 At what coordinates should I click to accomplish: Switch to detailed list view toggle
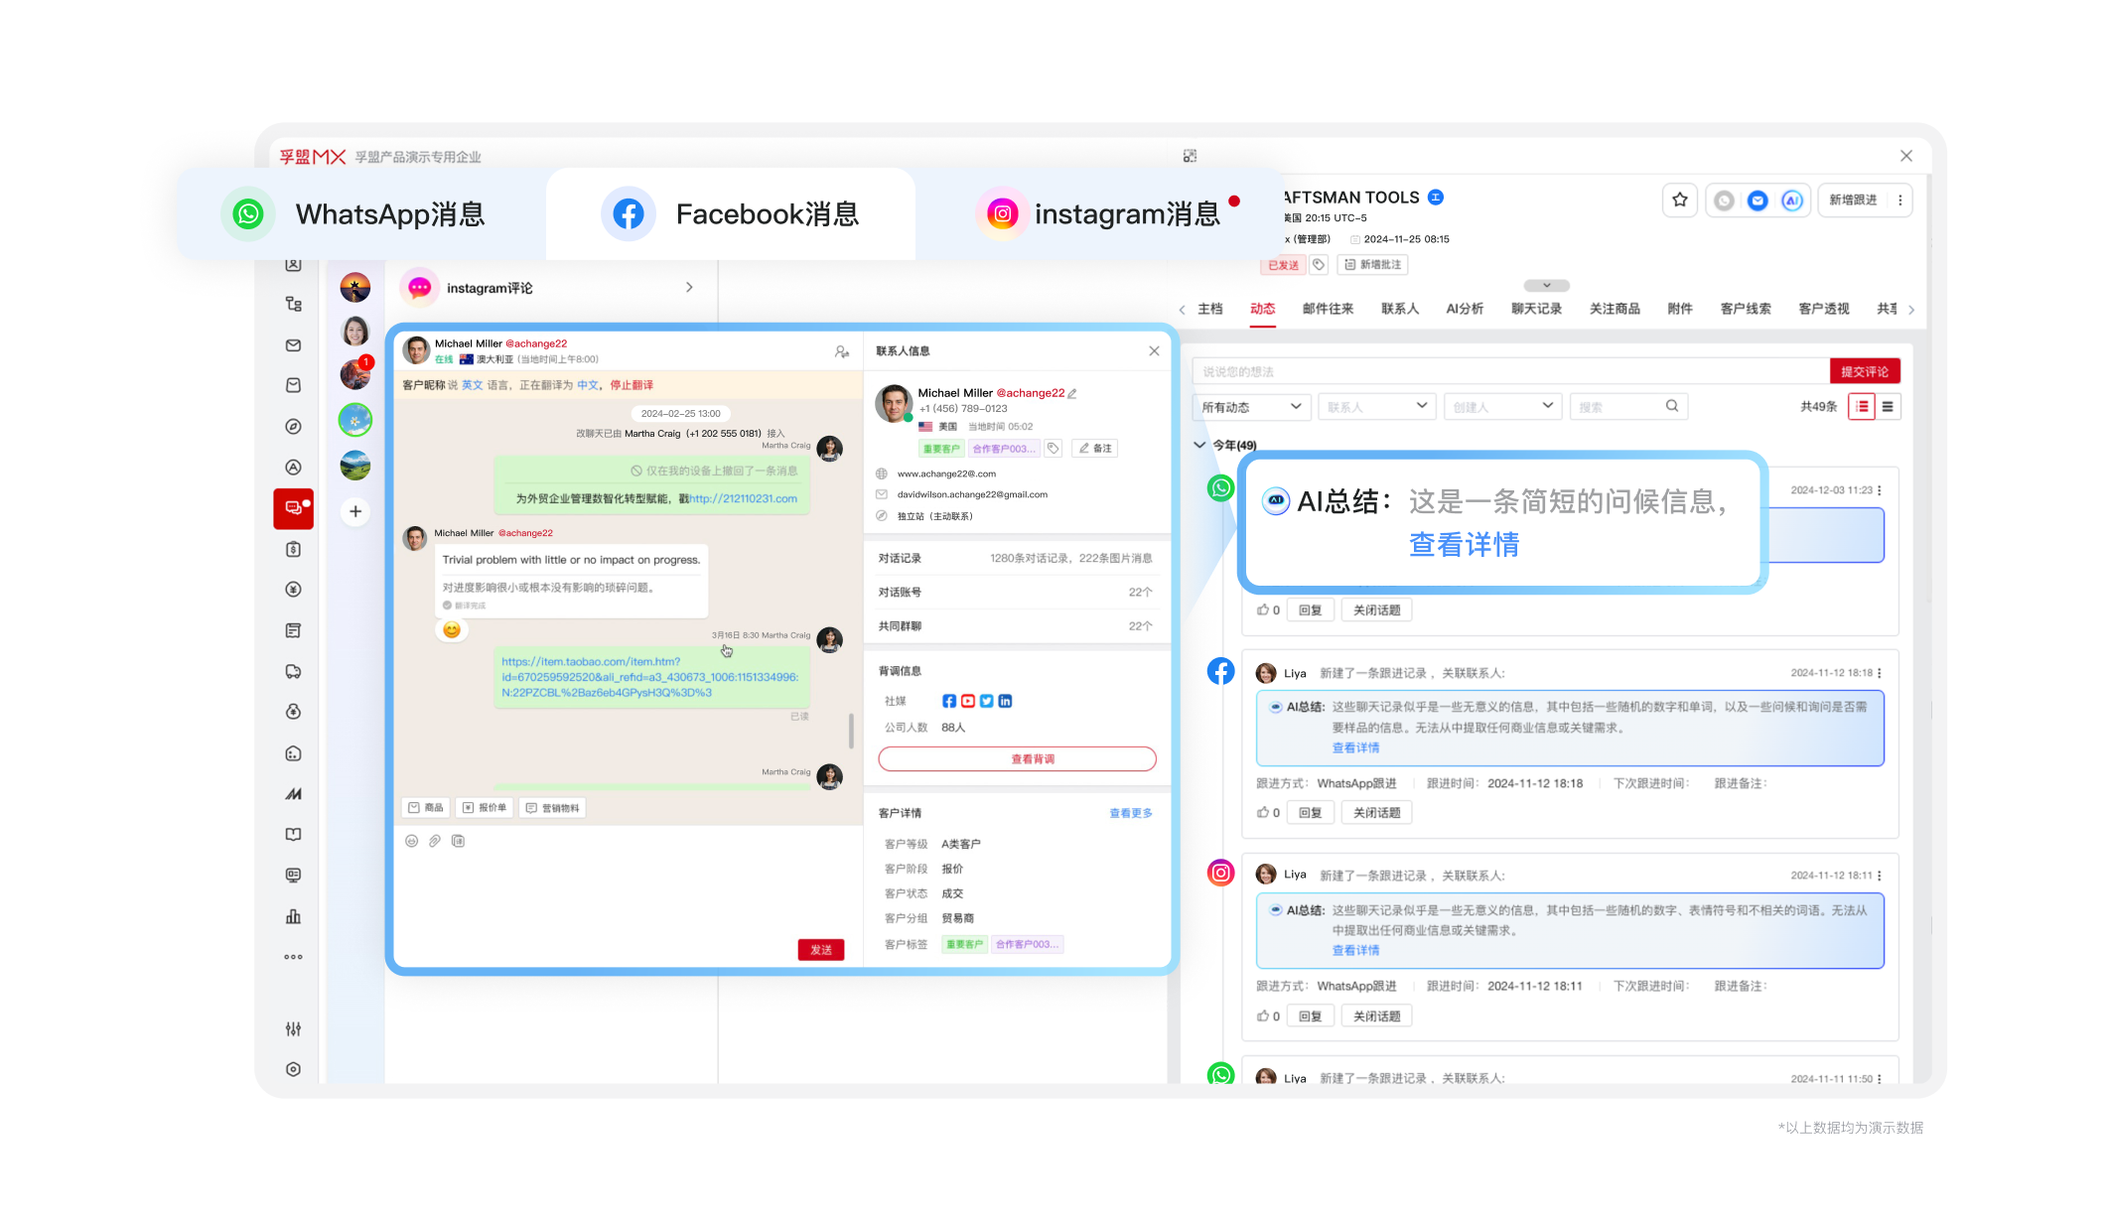pyautogui.click(x=1861, y=406)
